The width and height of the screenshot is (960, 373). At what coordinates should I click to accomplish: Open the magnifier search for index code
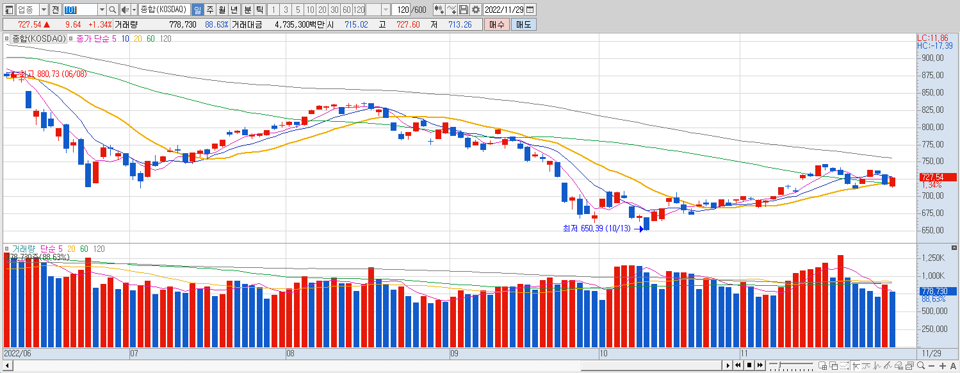coord(113,10)
